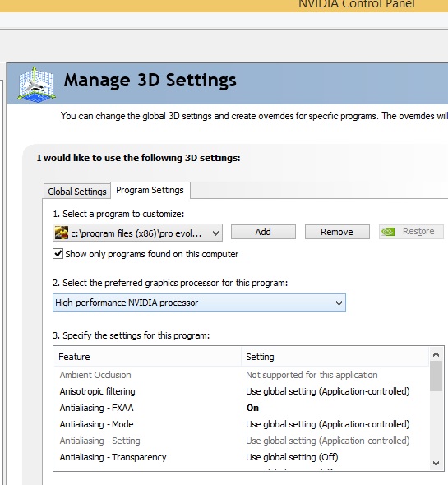This screenshot has width=448, height=485.
Task: Click the NVIDIA logo on Restore button
Action: click(x=388, y=231)
